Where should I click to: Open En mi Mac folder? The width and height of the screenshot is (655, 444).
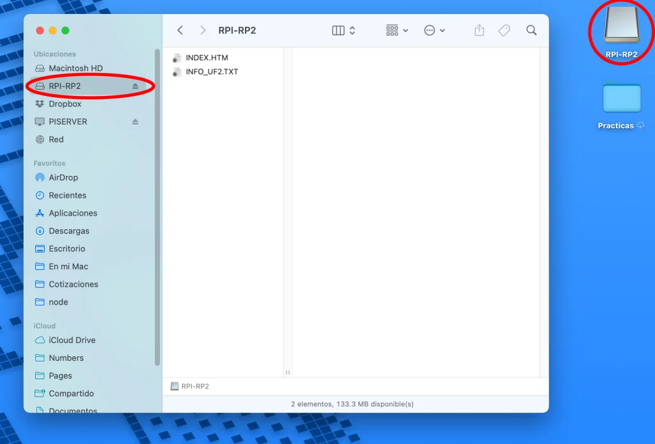pos(90,267)
